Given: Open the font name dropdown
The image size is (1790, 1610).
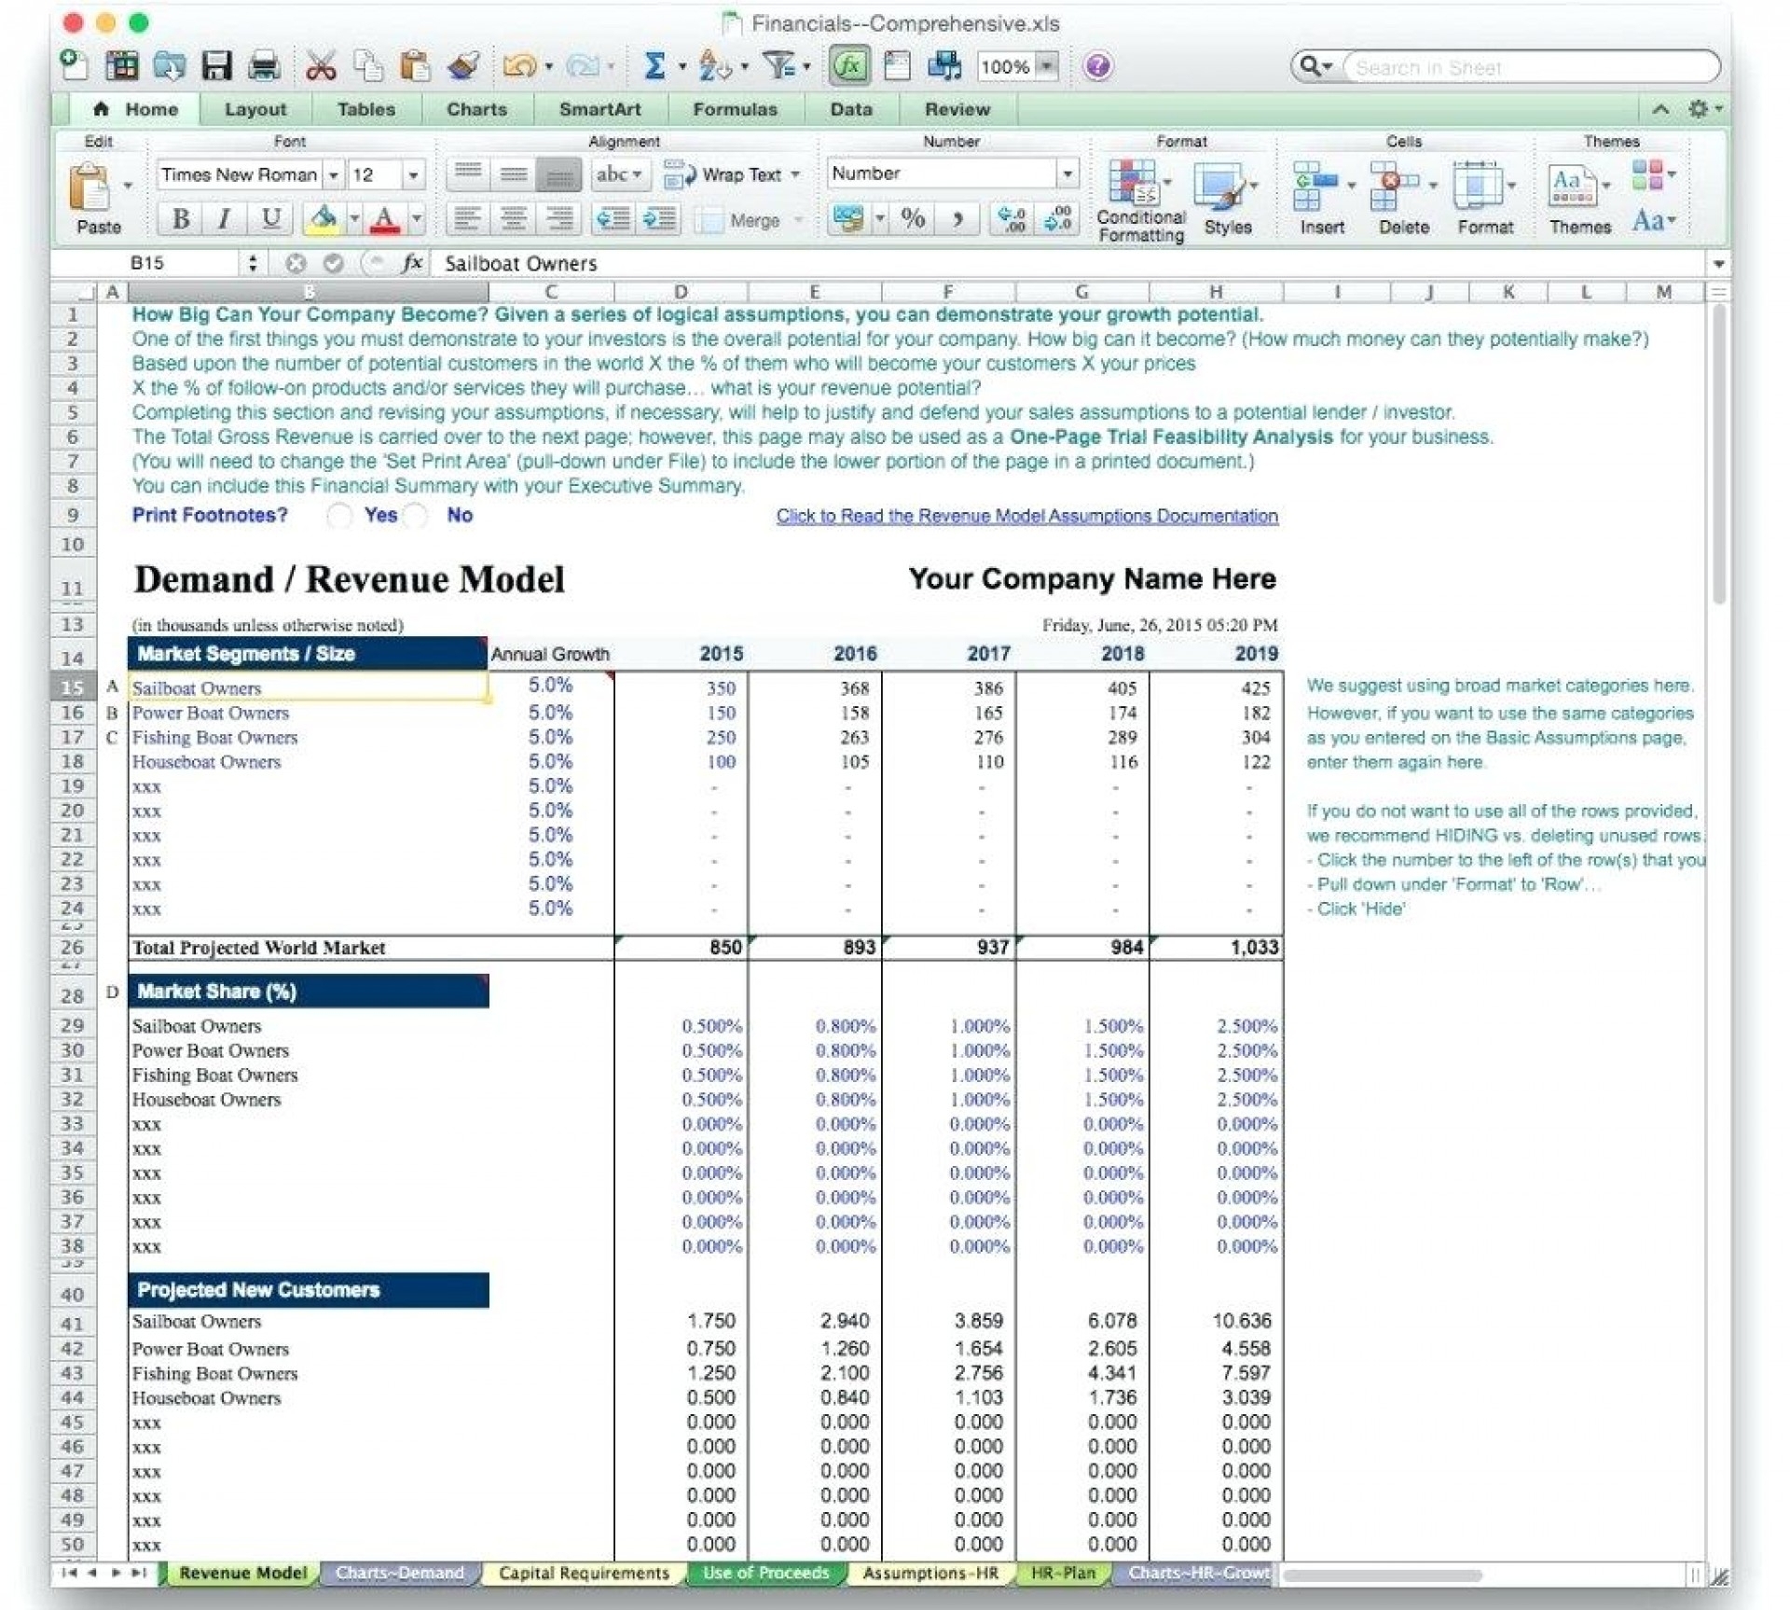Looking at the screenshot, I should coord(333,175).
